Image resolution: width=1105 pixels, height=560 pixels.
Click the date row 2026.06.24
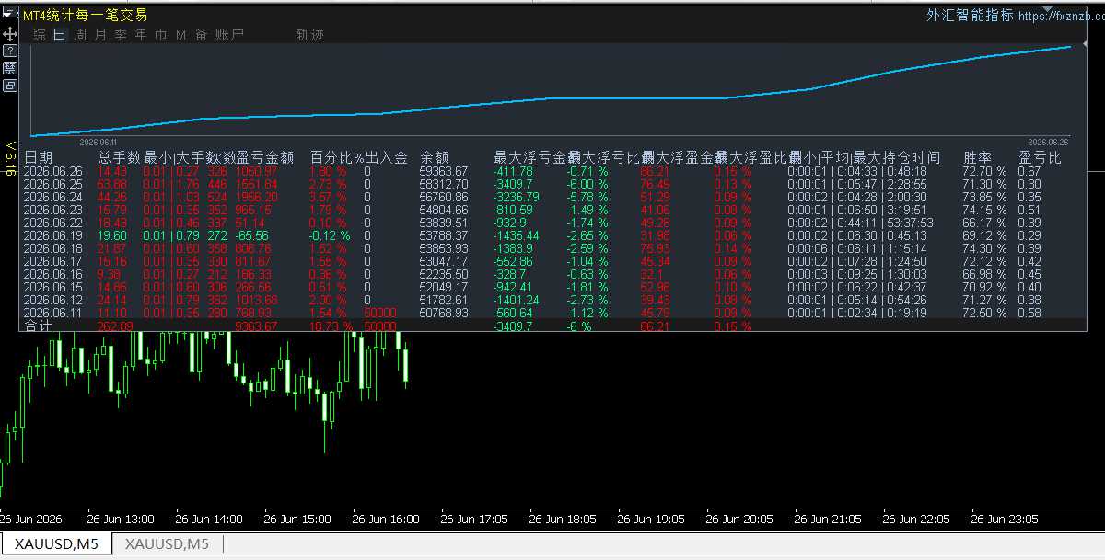52,198
